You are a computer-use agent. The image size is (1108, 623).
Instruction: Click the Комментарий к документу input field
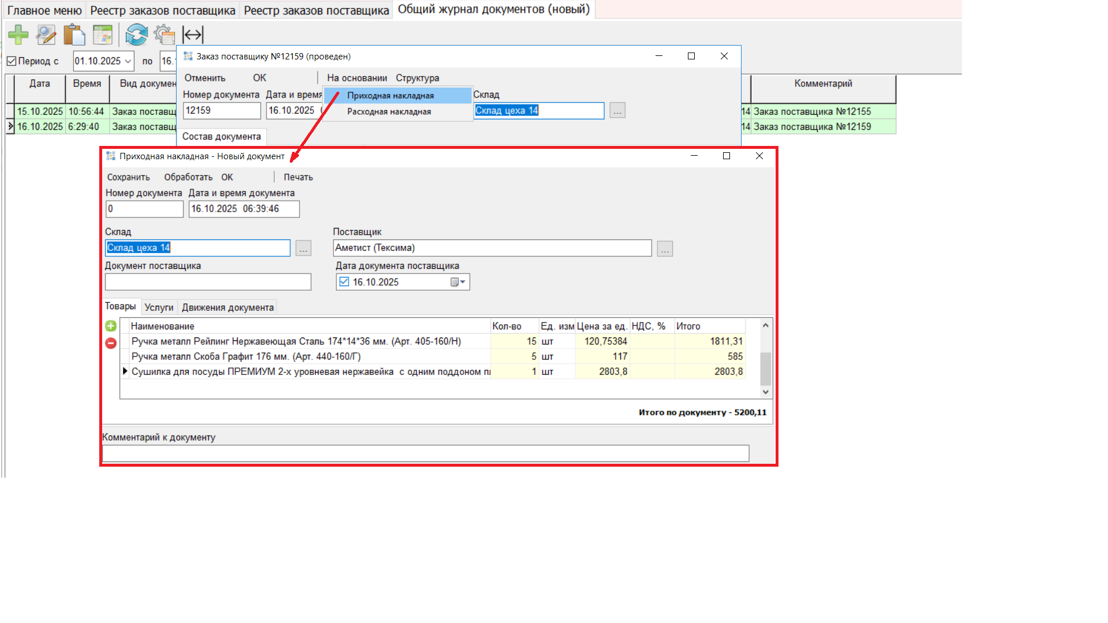click(x=425, y=453)
